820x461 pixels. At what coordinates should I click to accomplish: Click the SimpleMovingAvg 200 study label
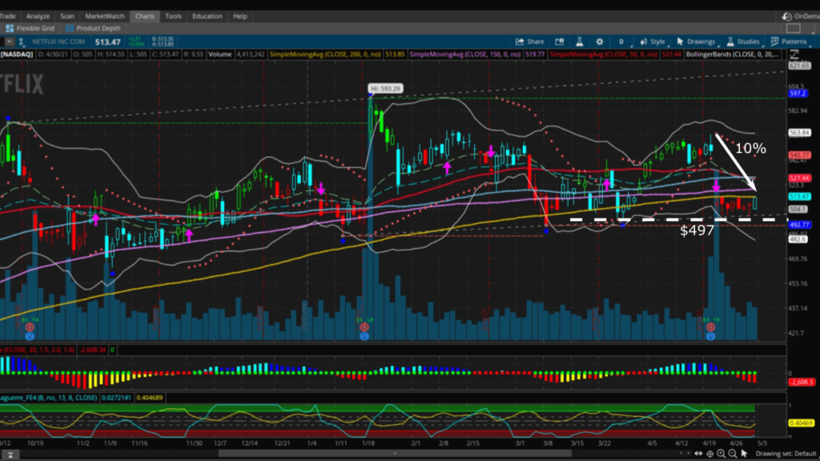(325, 54)
